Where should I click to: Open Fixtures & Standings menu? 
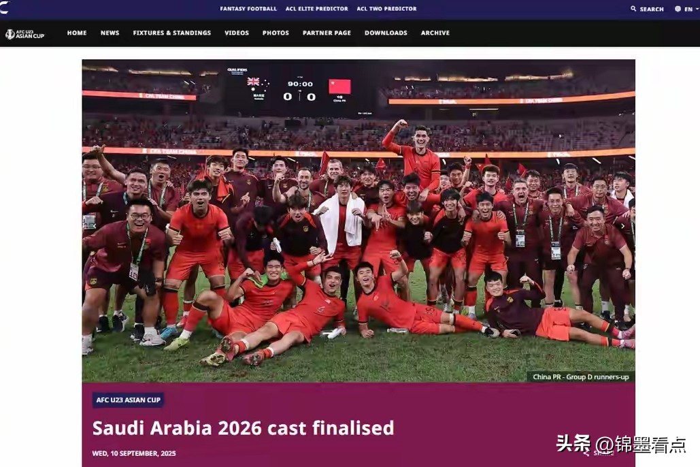[x=172, y=33]
